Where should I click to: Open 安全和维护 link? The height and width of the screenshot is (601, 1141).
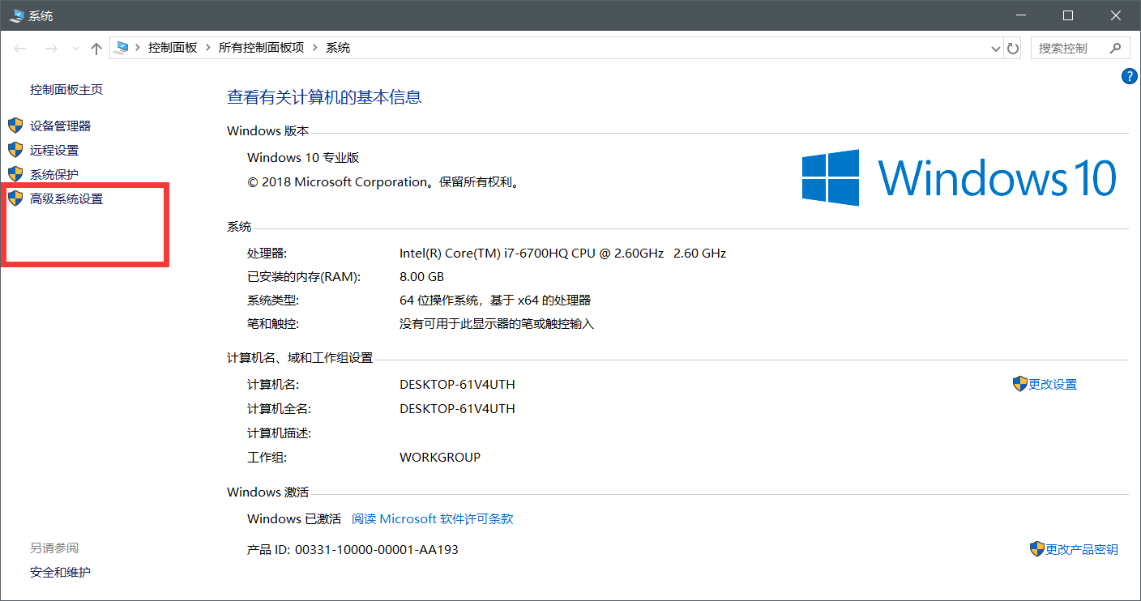coord(60,573)
